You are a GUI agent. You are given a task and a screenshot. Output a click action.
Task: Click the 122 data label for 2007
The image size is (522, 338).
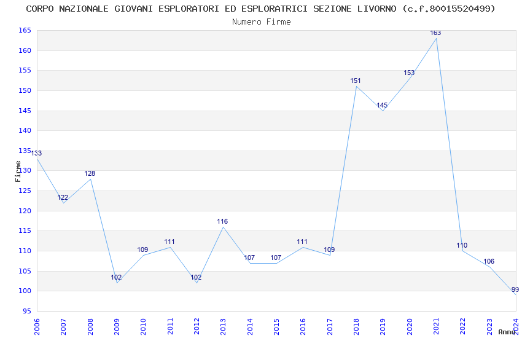63,197
